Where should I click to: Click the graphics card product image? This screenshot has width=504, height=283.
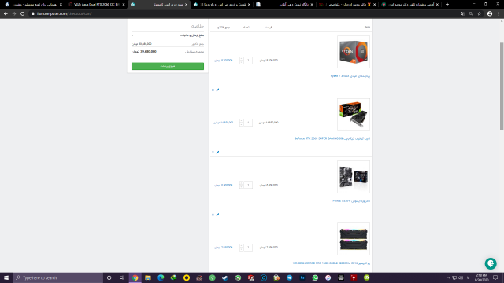[354, 115]
